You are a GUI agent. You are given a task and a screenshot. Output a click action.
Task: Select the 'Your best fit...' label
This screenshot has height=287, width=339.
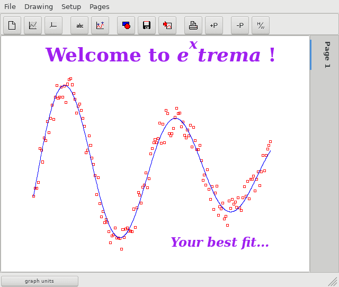[x=220, y=243]
